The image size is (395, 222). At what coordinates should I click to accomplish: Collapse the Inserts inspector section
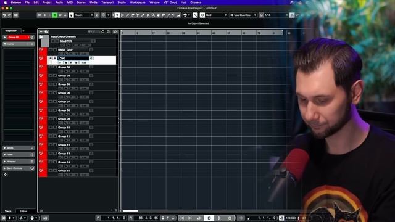(19, 44)
